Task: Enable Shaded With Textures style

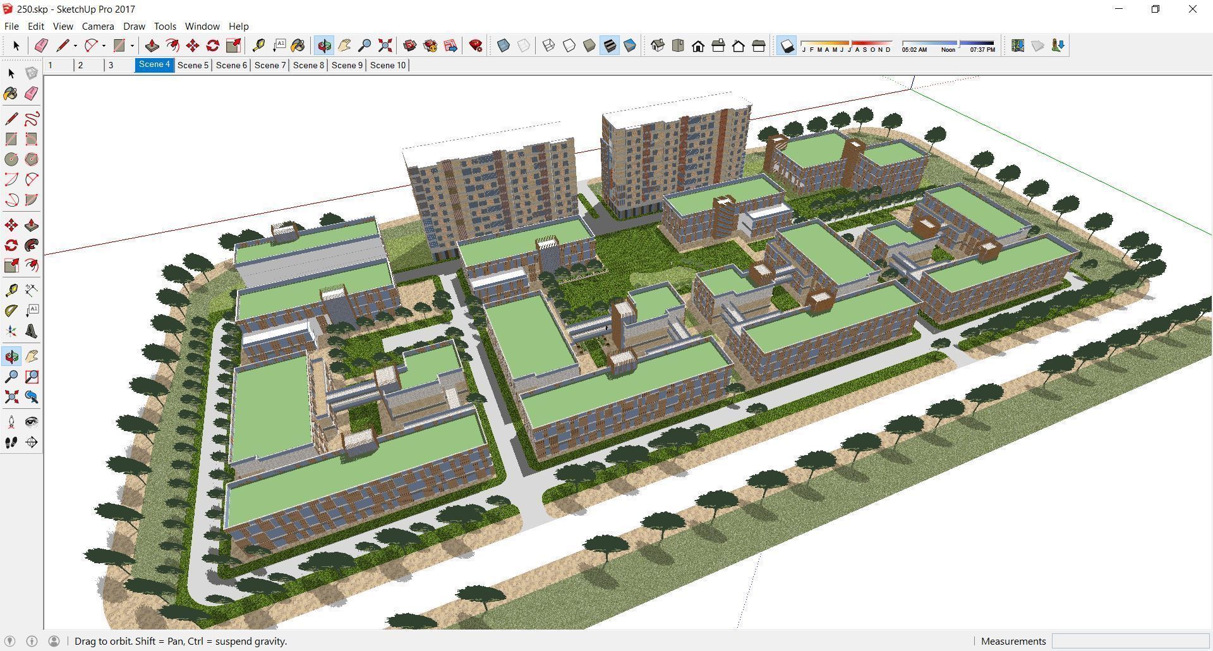Action: pyautogui.click(x=610, y=46)
